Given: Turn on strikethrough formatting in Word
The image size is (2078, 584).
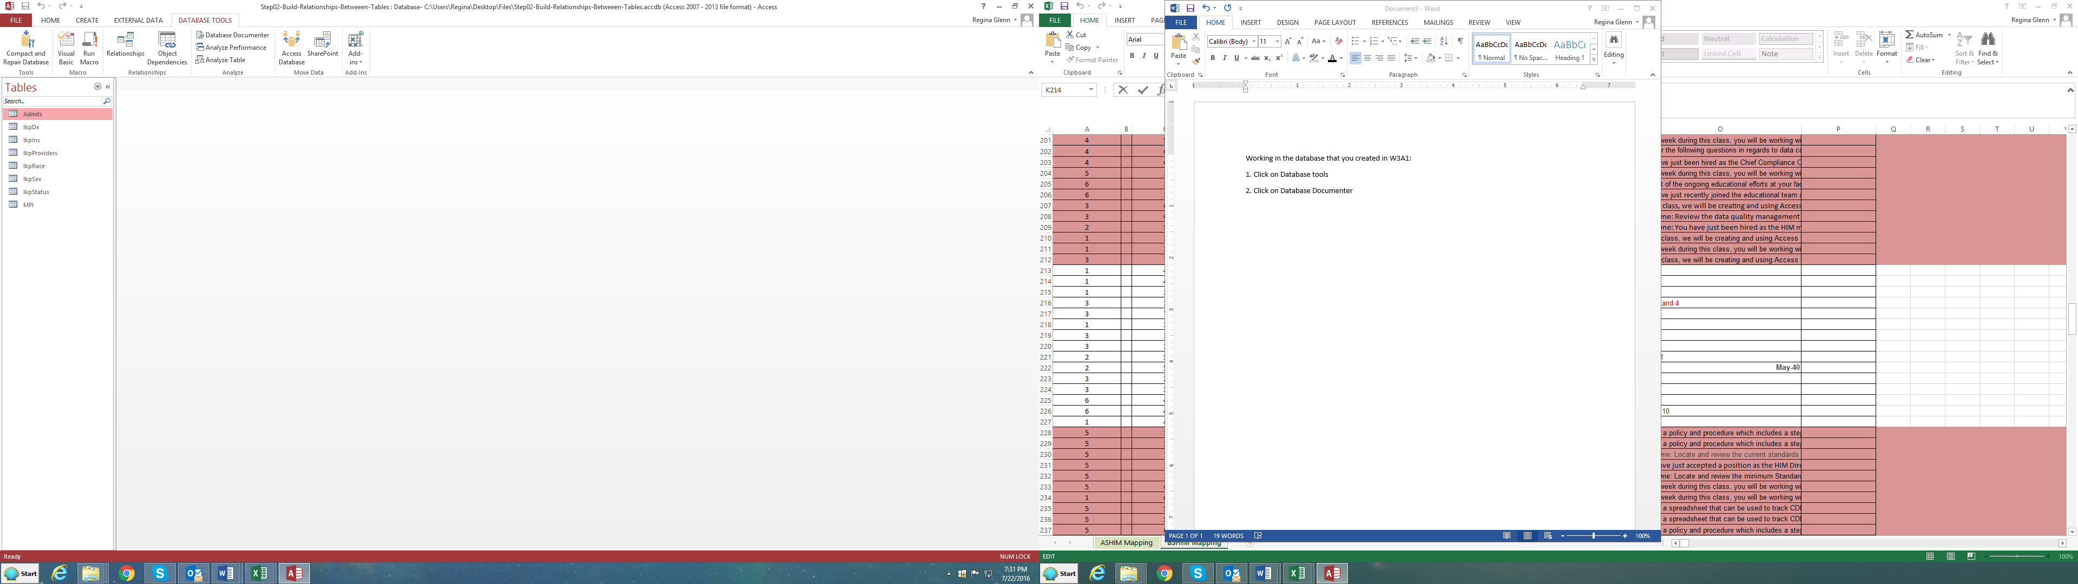Looking at the screenshot, I should point(1256,58).
